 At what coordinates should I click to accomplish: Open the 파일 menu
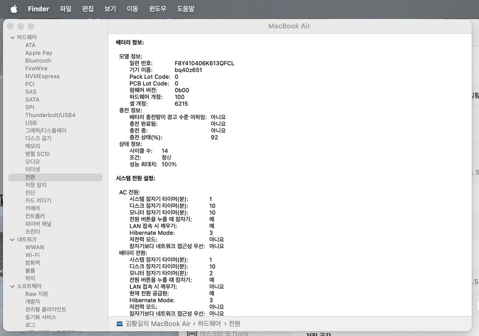coord(66,9)
